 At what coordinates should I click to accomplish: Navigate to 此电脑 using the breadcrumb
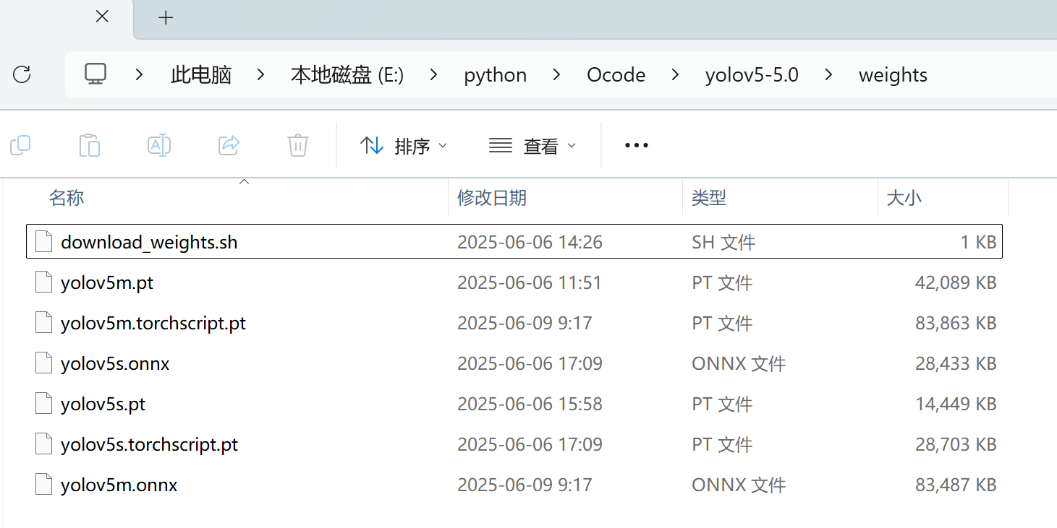click(200, 74)
